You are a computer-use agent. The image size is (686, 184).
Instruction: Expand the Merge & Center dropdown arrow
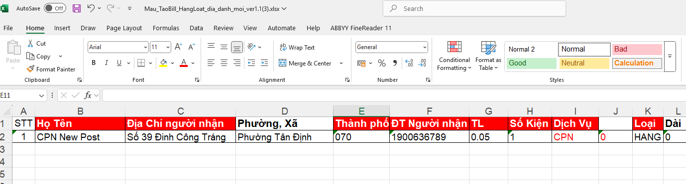[x=342, y=63]
